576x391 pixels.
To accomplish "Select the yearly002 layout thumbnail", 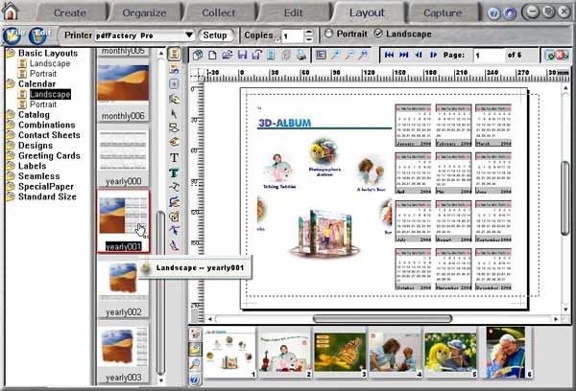I will click(124, 287).
